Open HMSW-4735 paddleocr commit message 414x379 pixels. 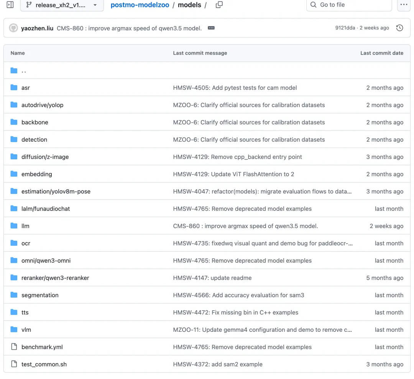click(x=263, y=243)
